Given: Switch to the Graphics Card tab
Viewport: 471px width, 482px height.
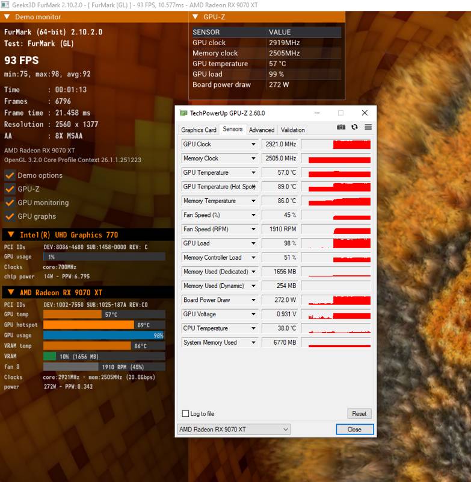Looking at the screenshot, I should pos(199,130).
